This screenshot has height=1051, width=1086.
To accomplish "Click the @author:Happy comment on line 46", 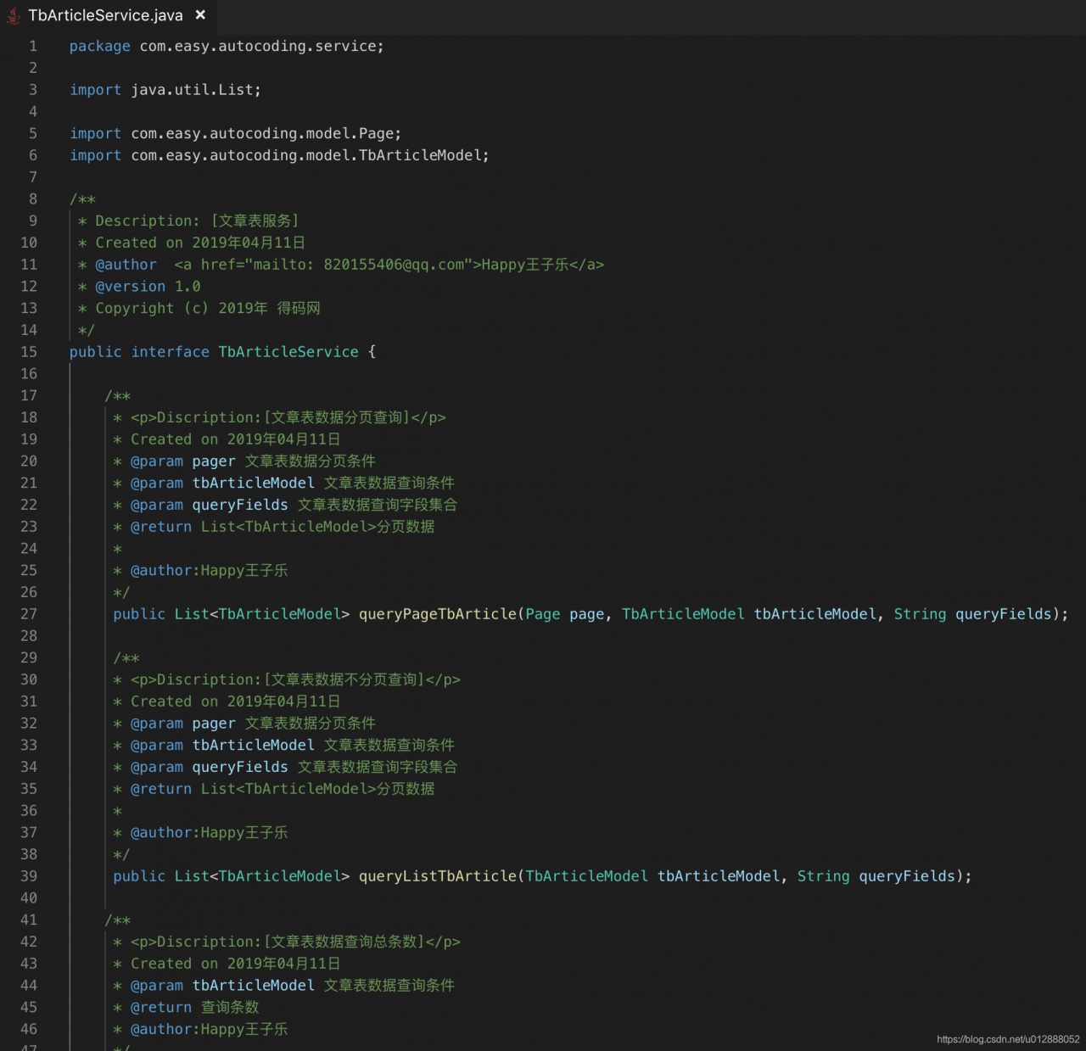I will pos(200,1030).
